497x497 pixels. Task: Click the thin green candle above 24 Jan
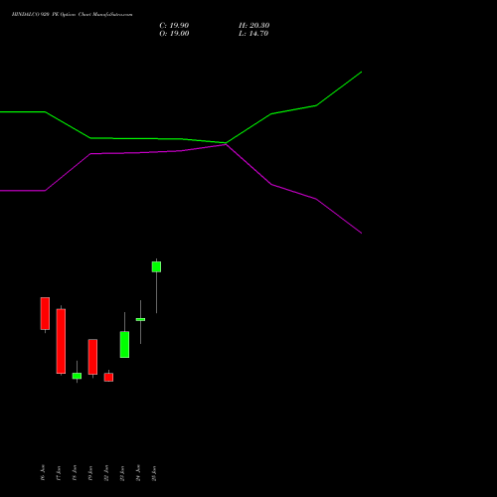[140, 319]
